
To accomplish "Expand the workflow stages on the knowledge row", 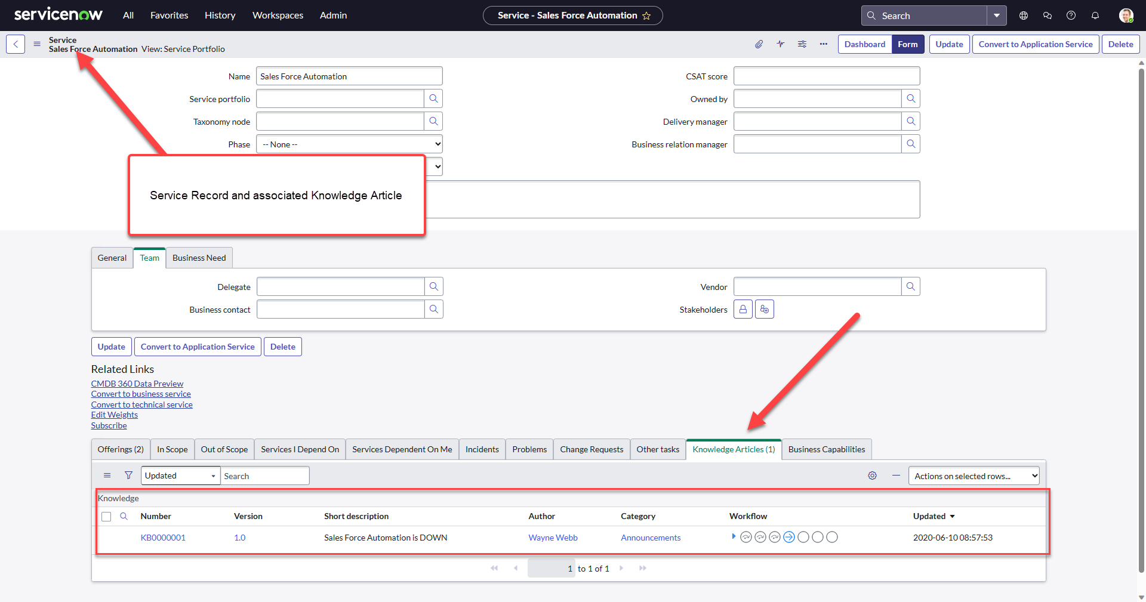I will (x=734, y=536).
